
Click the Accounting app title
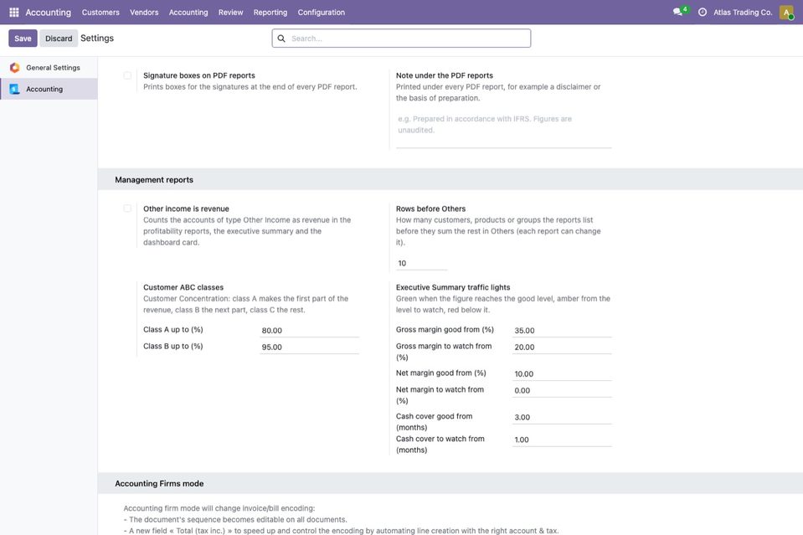(x=48, y=13)
